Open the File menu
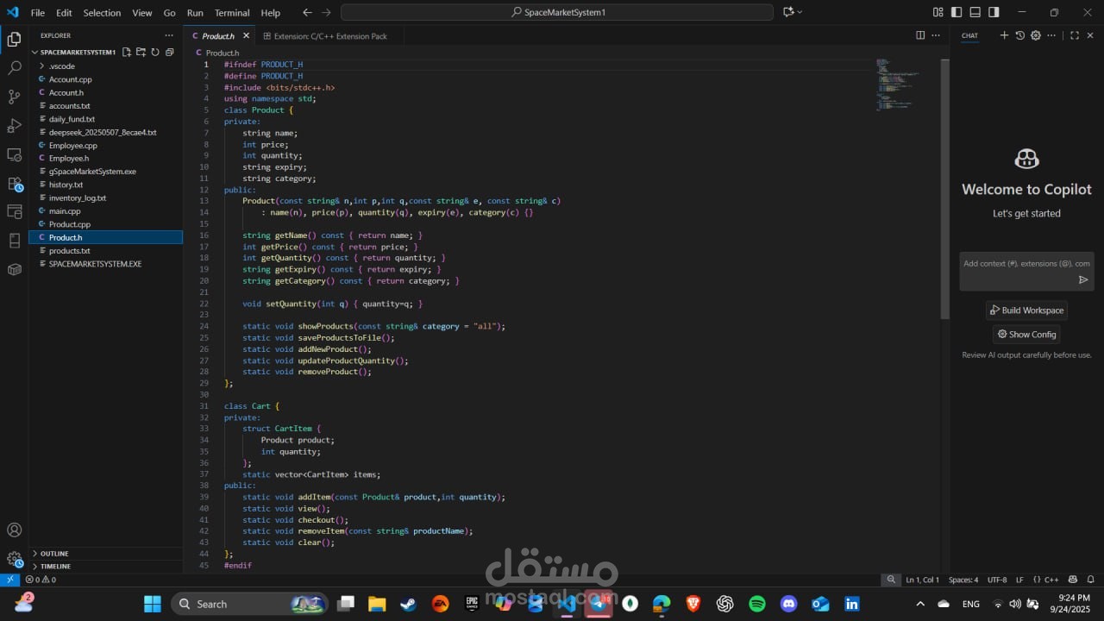This screenshot has height=621, width=1104. 38,13
